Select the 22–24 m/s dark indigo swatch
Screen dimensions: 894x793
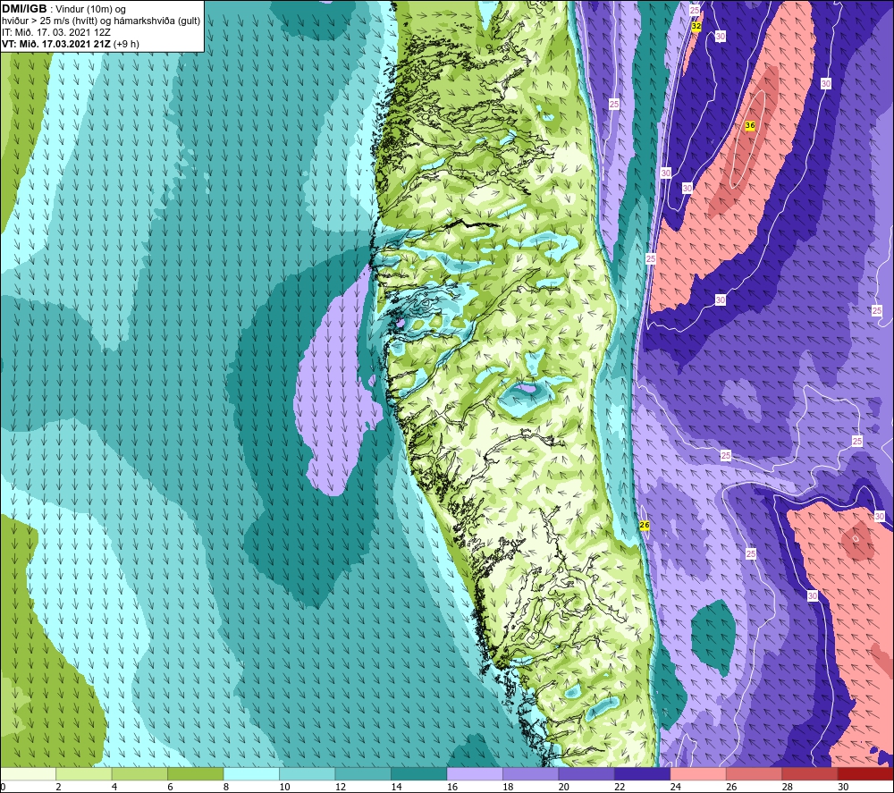643,774
